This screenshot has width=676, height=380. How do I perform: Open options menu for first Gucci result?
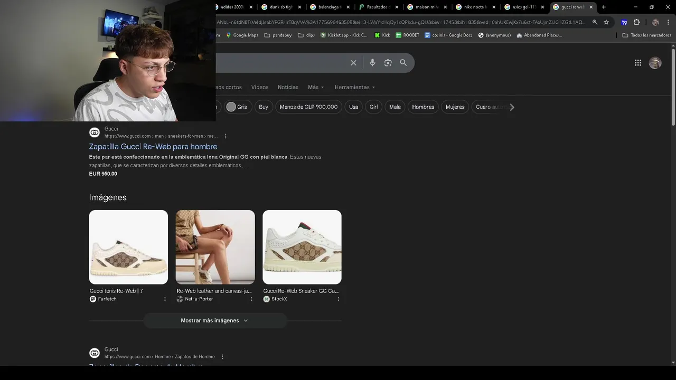(226, 136)
